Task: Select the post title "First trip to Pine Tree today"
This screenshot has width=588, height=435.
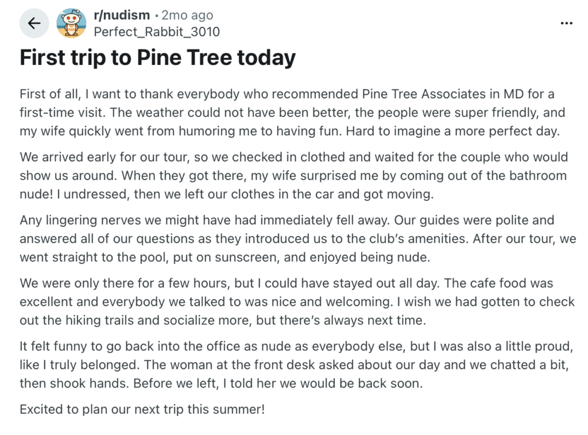Action: (157, 57)
